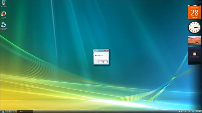Launch the Mozilla Firefox desktop shortcut
This screenshot has height=113, width=202.
[3, 15]
